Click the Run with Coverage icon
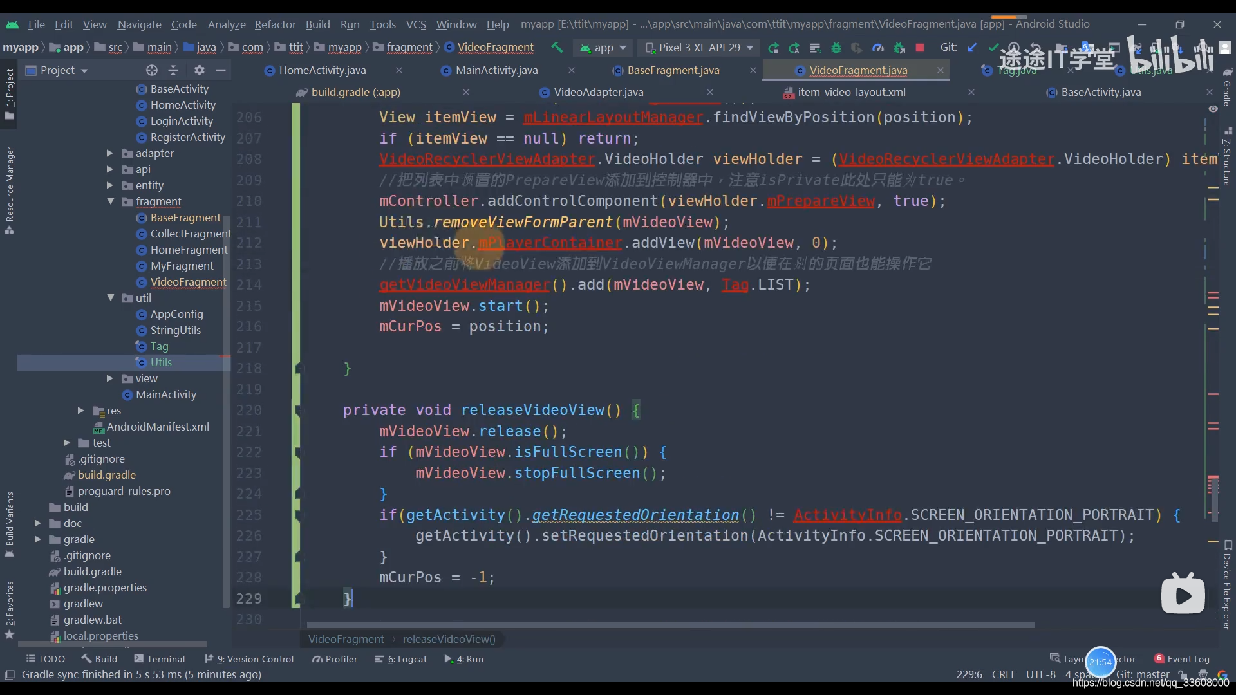Viewport: 1236px width, 695px height. [856, 48]
